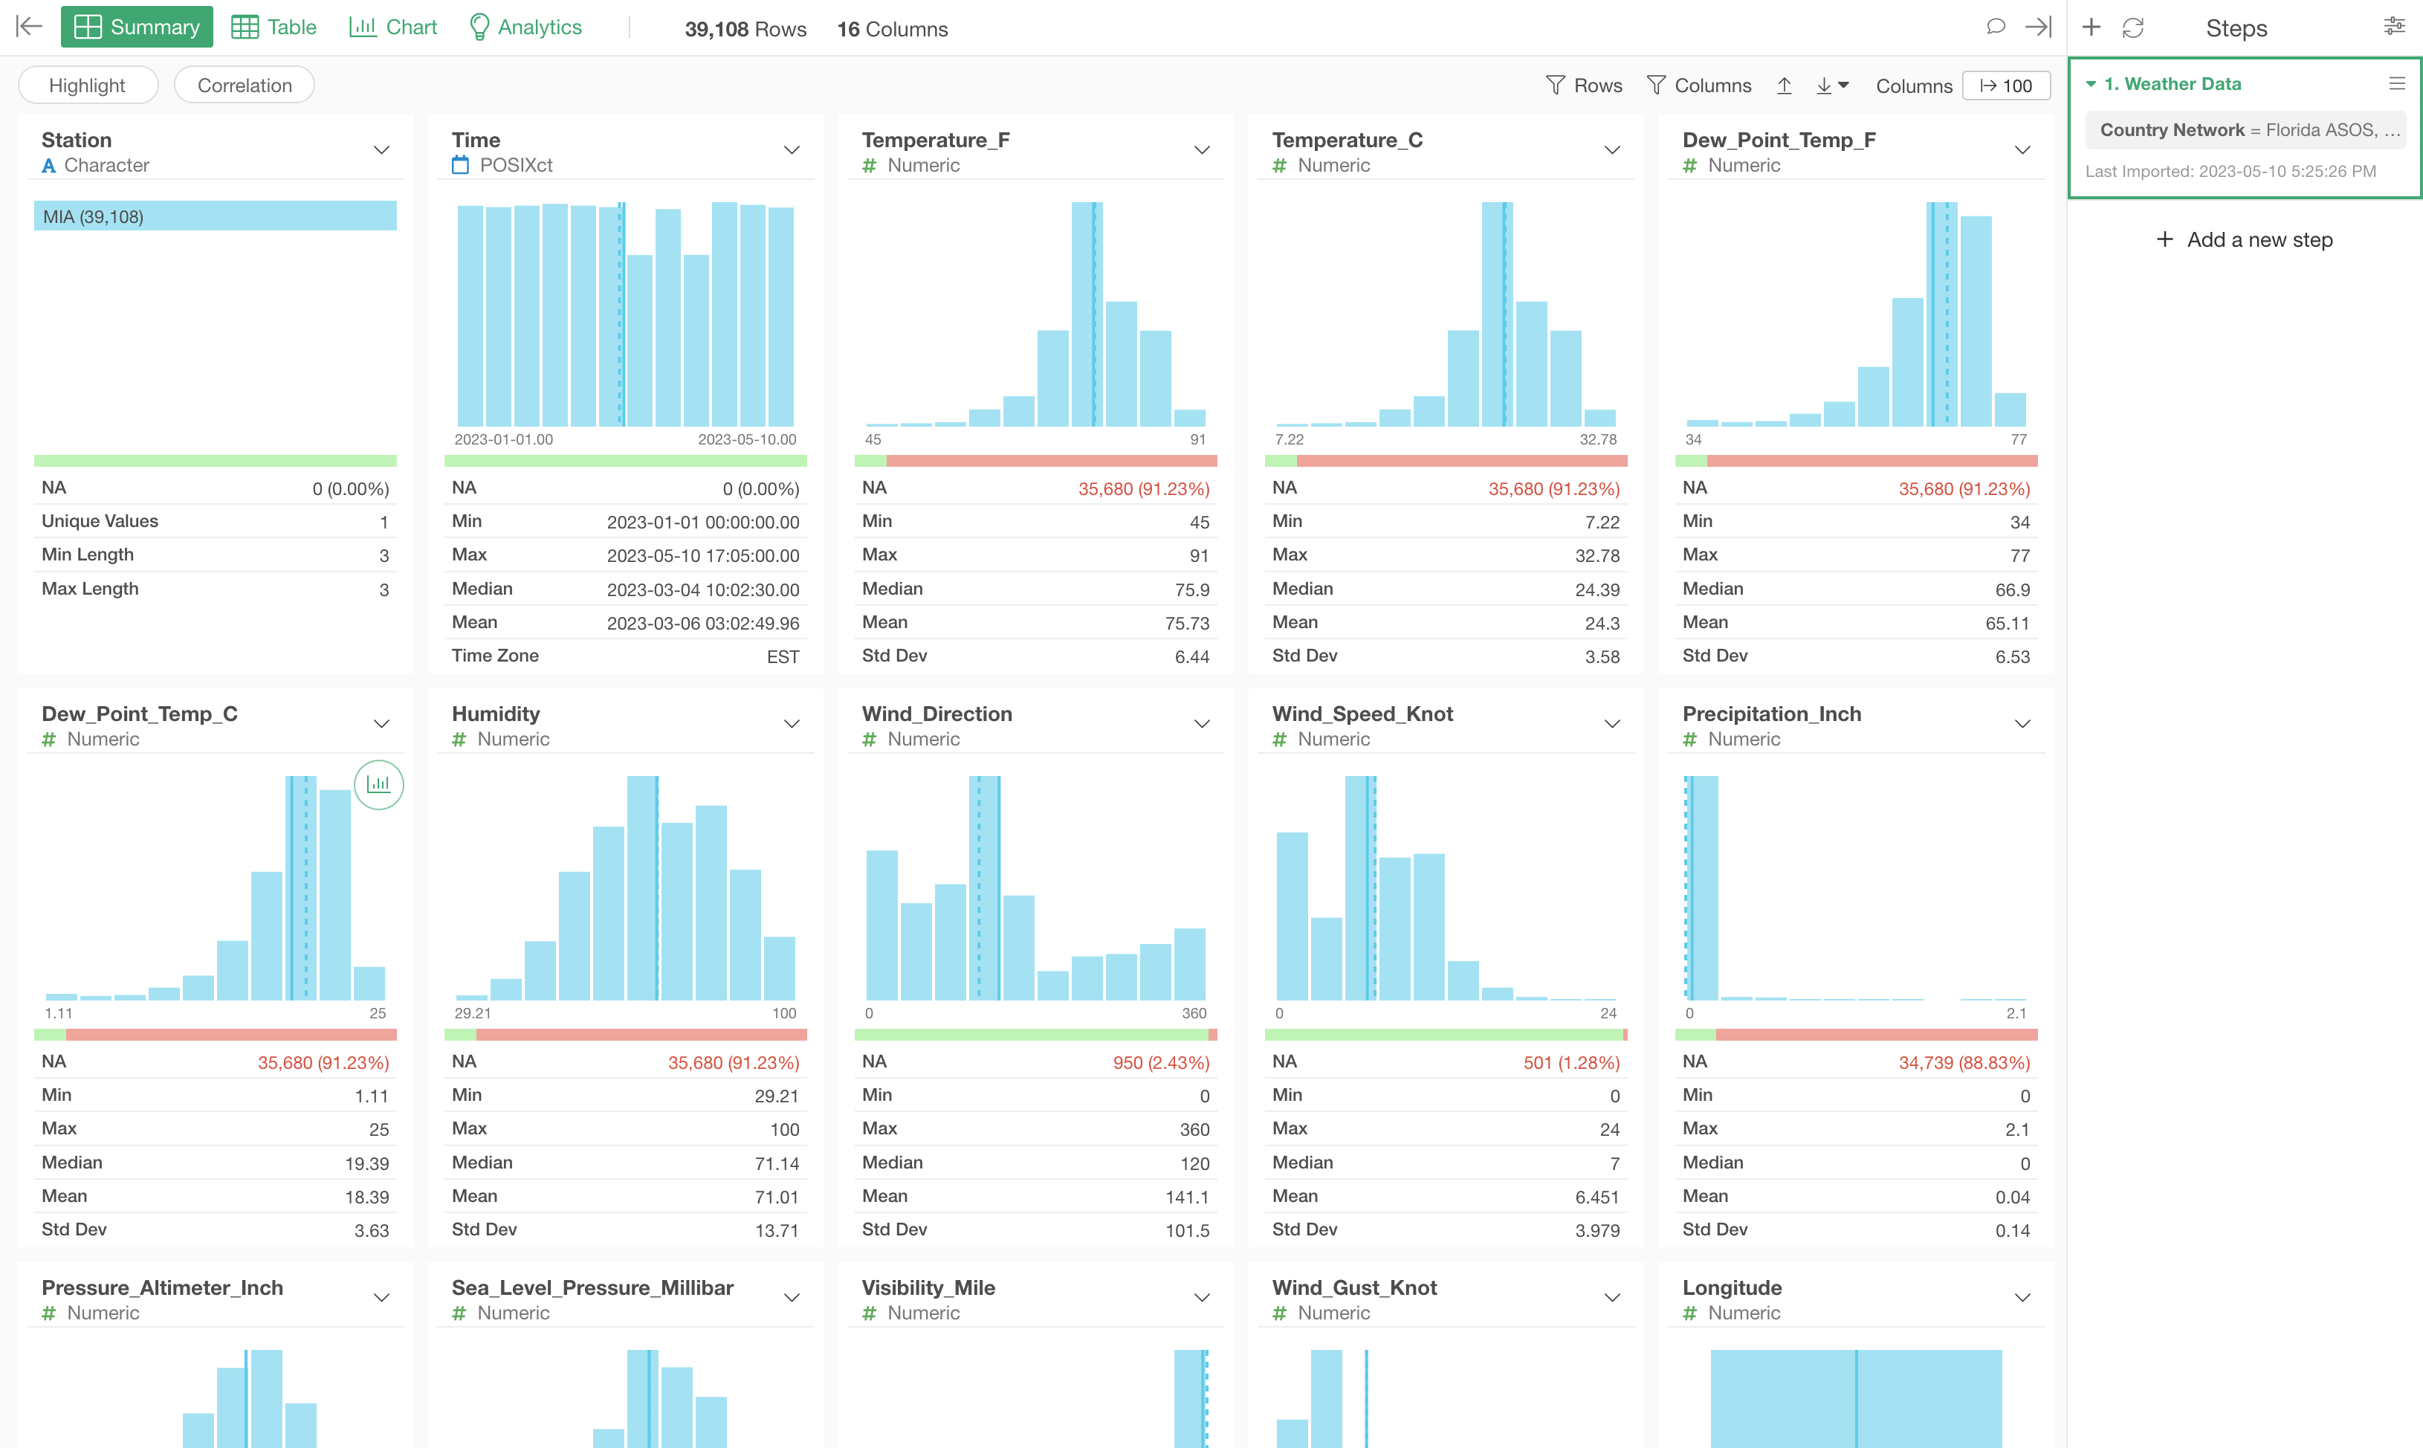Screen dimensions: 2423x1448
Task: Click the Humidity histogram chart
Action: coord(625,888)
